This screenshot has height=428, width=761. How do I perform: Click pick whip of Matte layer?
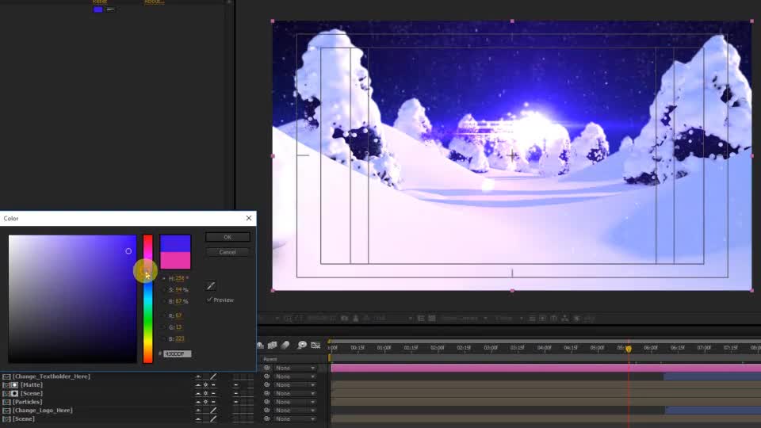pyautogui.click(x=266, y=385)
